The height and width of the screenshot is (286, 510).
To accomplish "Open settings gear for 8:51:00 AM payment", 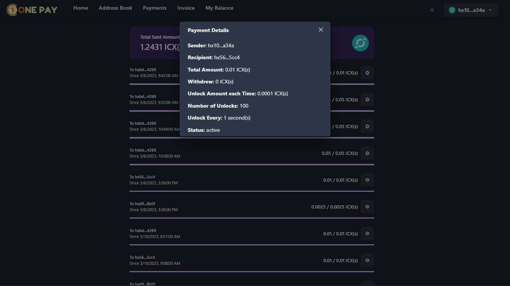I will (x=367, y=233).
